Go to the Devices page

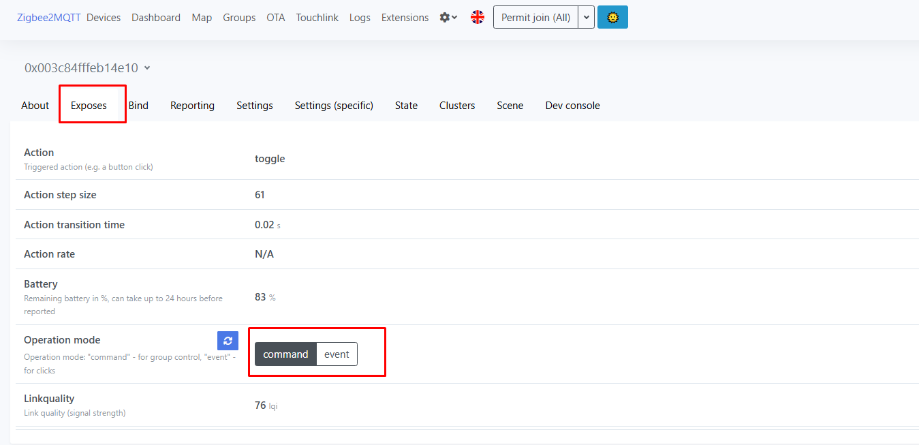[104, 18]
